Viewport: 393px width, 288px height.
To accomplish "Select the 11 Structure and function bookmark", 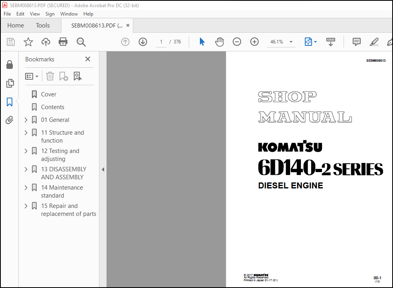I will 63,137.
